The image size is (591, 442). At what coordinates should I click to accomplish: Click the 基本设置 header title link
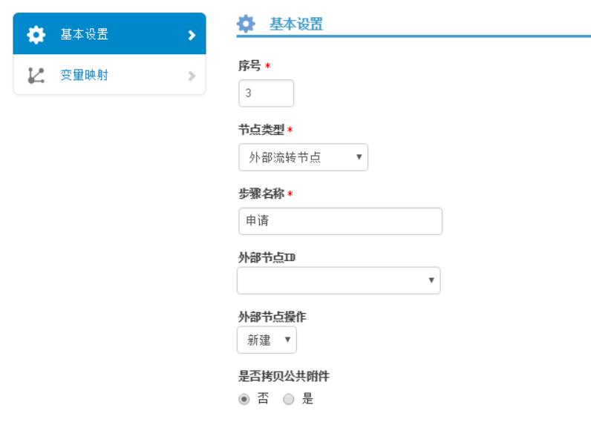click(295, 25)
